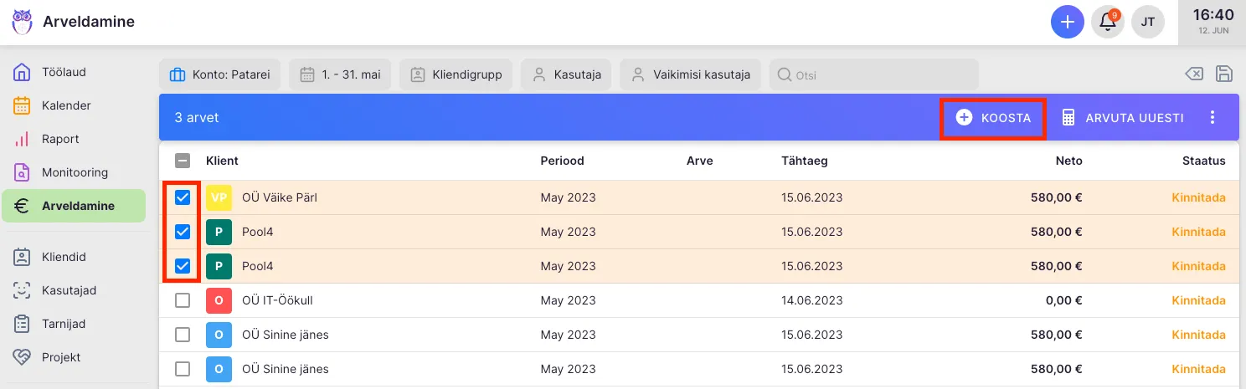Expand the Kliendigrupp filter

pyautogui.click(x=456, y=74)
